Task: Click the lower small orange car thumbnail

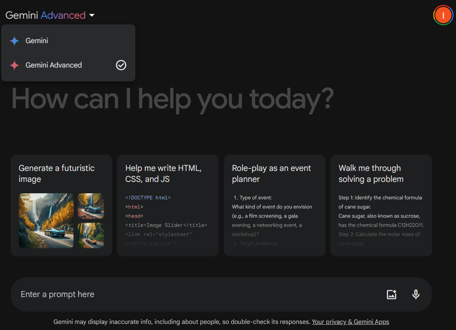Action: coord(91,236)
